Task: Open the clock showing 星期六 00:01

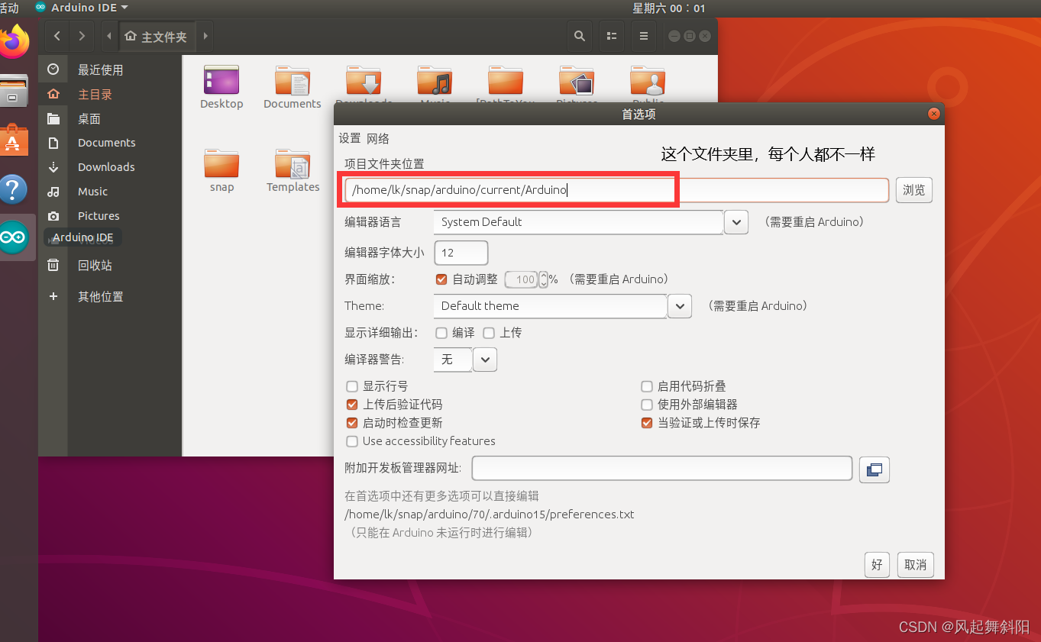Action: point(669,8)
